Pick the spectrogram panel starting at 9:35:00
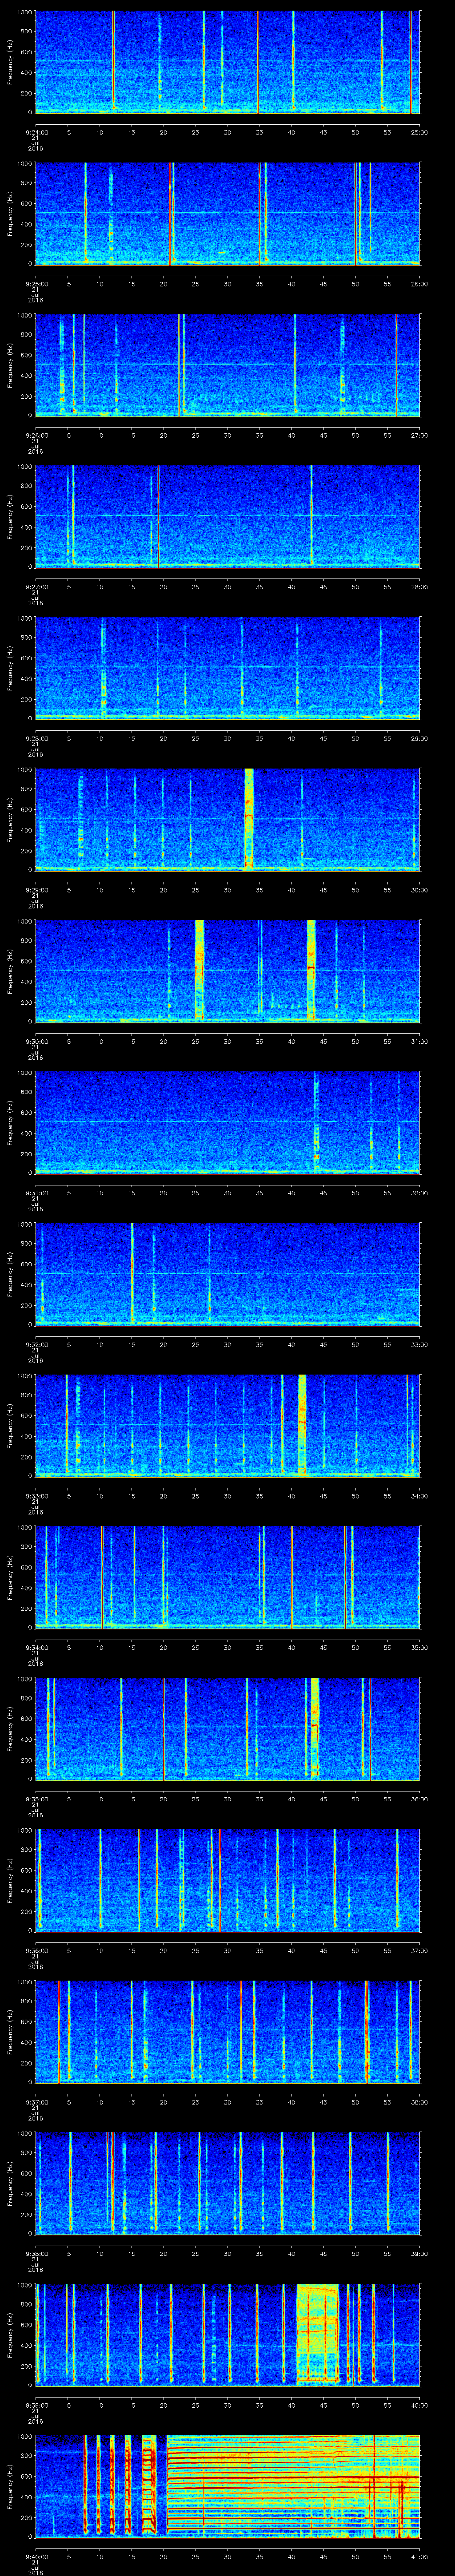Viewport: 455px width, 2576px height. 228,1729
